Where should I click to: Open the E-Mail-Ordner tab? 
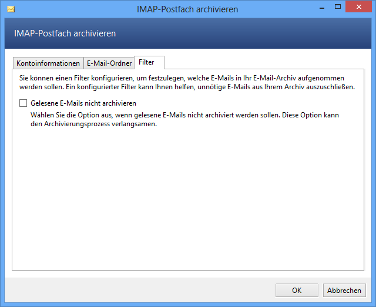(x=109, y=63)
